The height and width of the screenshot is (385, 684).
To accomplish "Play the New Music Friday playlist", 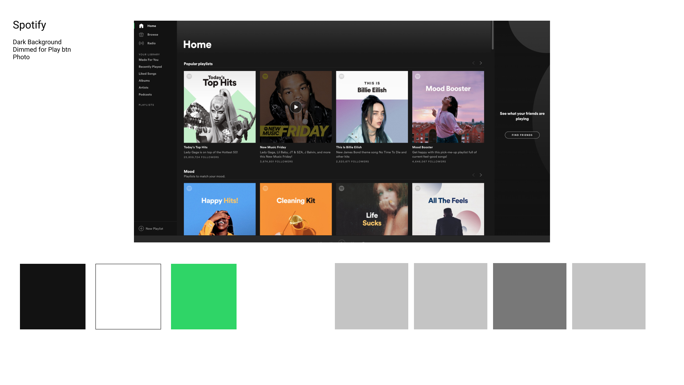I will pos(296,107).
